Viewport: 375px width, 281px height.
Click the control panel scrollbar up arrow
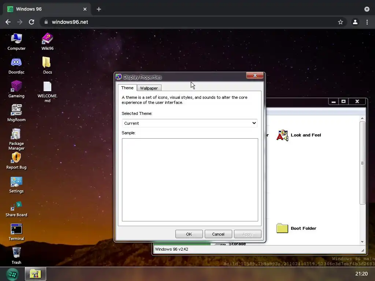(x=362, y=118)
